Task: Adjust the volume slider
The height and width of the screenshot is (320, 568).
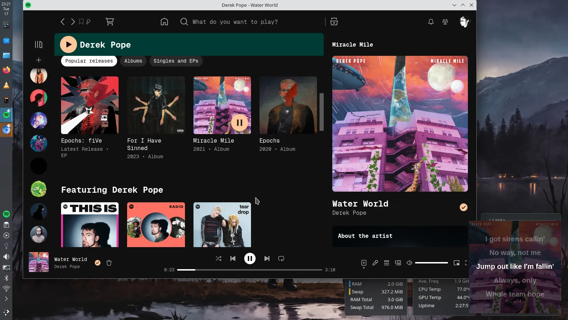Action: (431, 263)
